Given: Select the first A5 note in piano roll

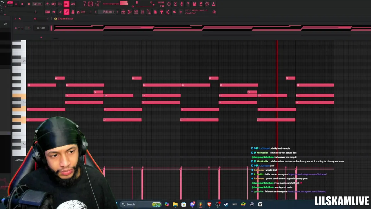Looking at the screenshot, I should pos(60,78).
